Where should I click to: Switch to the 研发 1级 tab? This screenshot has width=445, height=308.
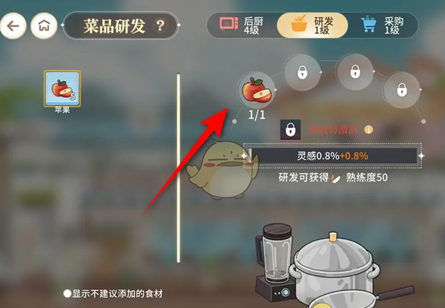(x=312, y=25)
